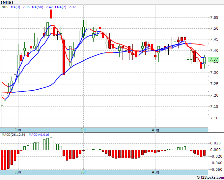Click the 7.20 price axis label
This screenshot has width=224, height=180.
coord(214,95)
